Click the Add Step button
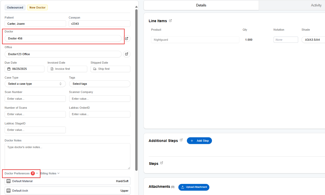This screenshot has width=325, height=195. (x=199, y=141)
